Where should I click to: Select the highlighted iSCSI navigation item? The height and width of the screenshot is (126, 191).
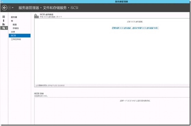pyautogui.click(x=20, y=36)
